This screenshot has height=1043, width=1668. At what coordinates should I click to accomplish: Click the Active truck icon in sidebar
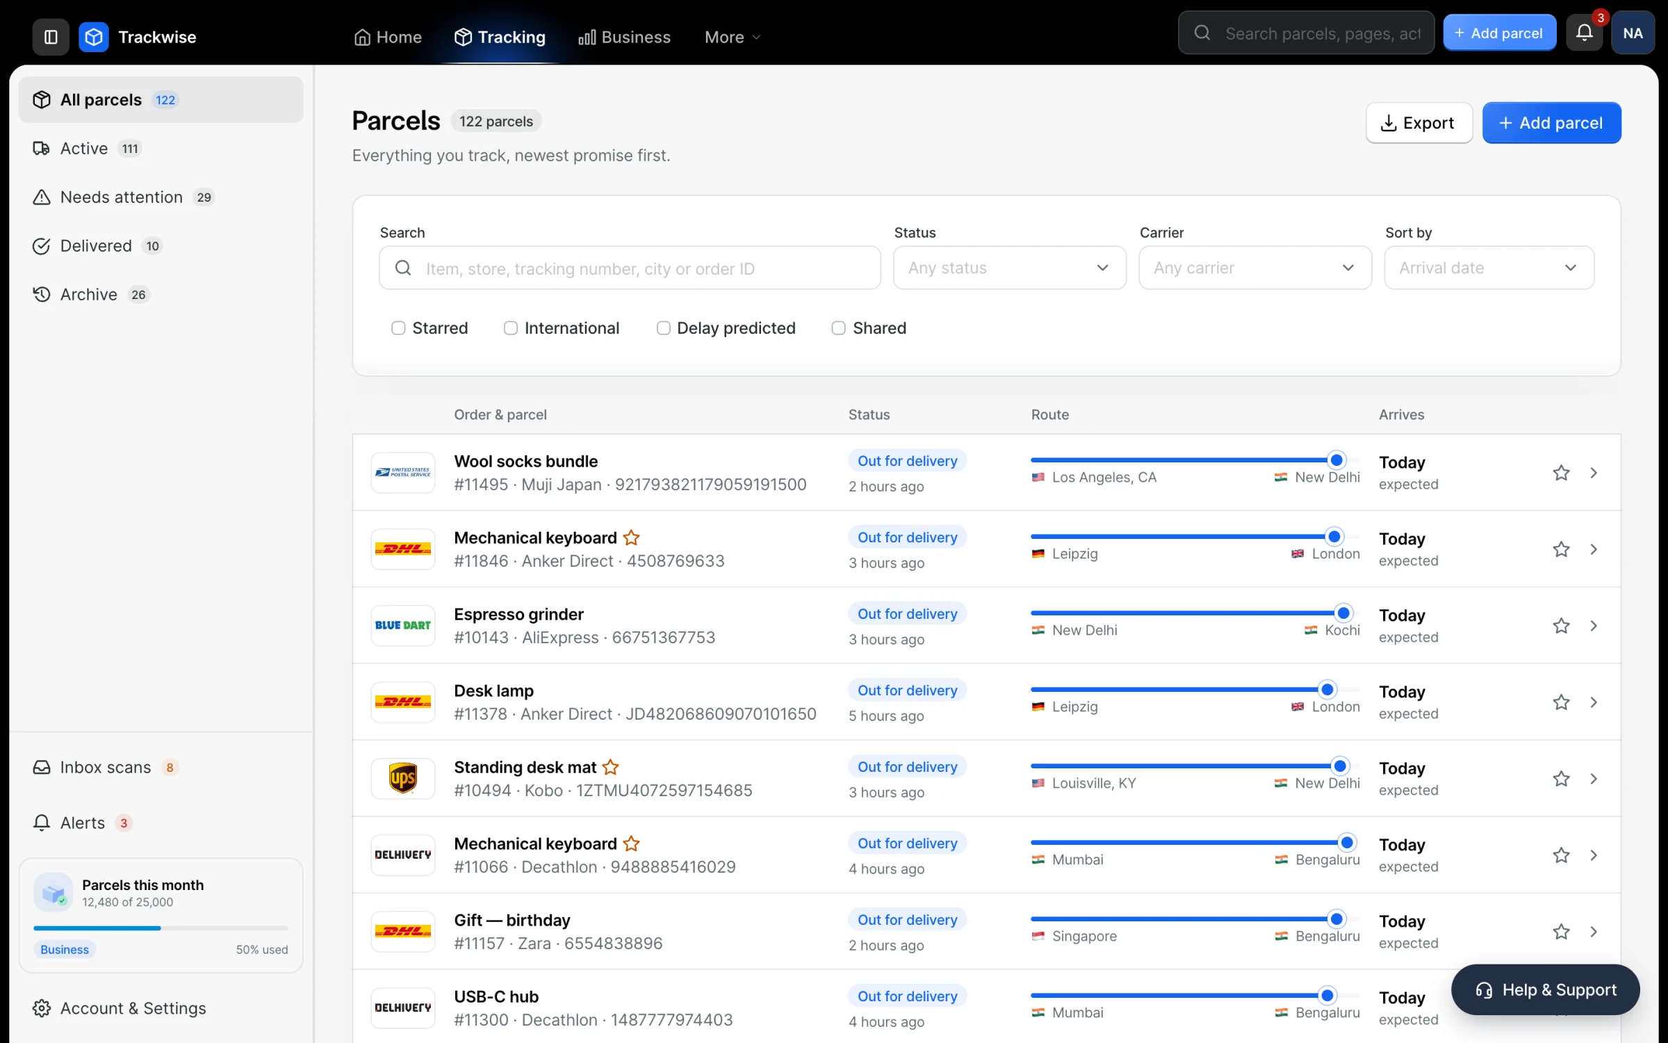coord(42,149)
